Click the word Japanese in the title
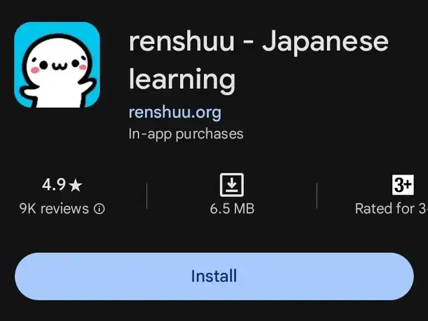 325,41
